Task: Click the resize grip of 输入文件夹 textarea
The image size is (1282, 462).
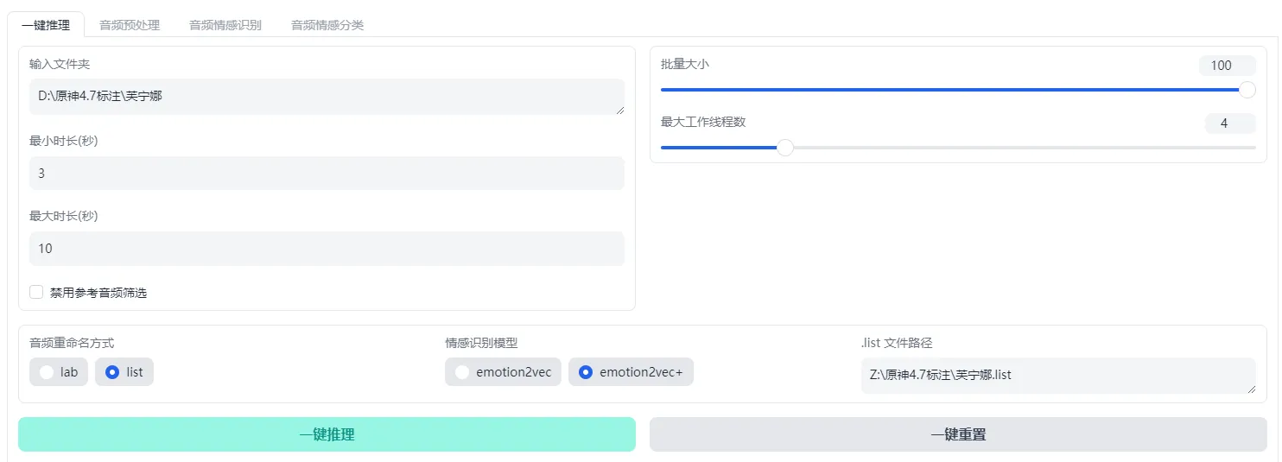Action: 619,110
